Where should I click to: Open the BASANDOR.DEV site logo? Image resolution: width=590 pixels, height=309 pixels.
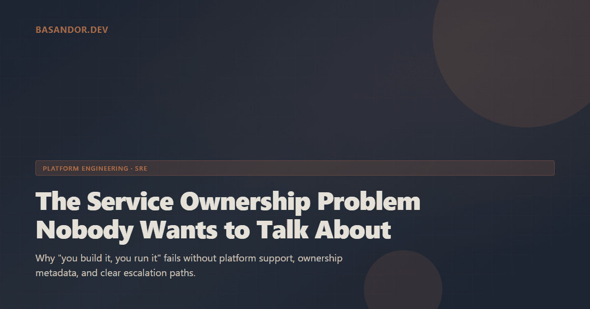coord(72,30)
